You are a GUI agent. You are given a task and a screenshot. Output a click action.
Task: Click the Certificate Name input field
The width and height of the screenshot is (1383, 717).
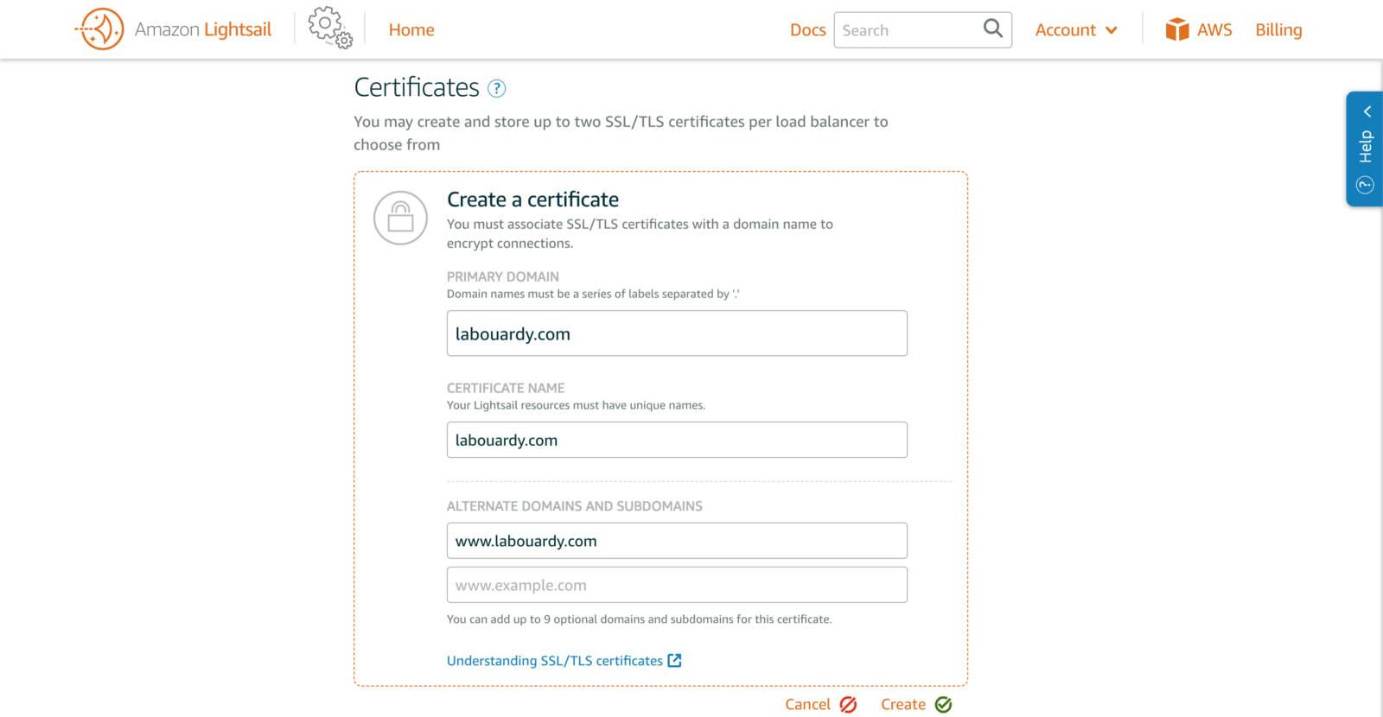677,440
